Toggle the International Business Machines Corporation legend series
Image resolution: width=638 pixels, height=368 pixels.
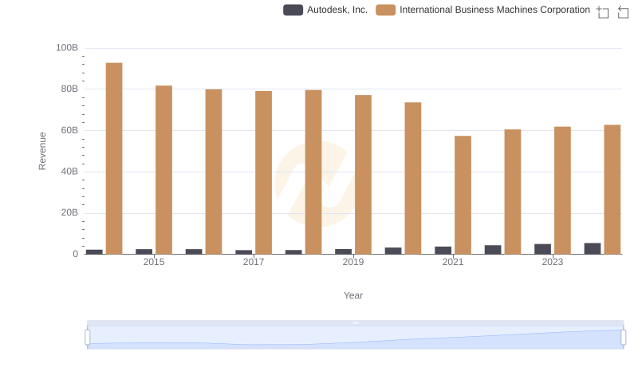pyautogui.click(x=482, y=10)
